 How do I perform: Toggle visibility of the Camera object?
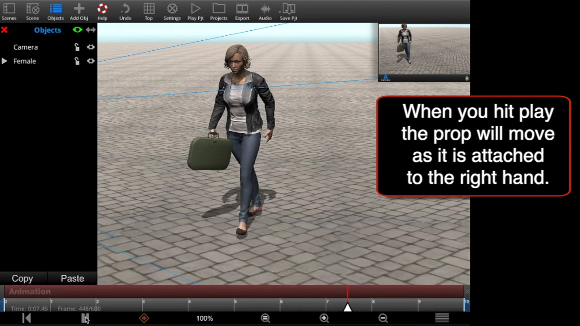click(x=91, y=47)
